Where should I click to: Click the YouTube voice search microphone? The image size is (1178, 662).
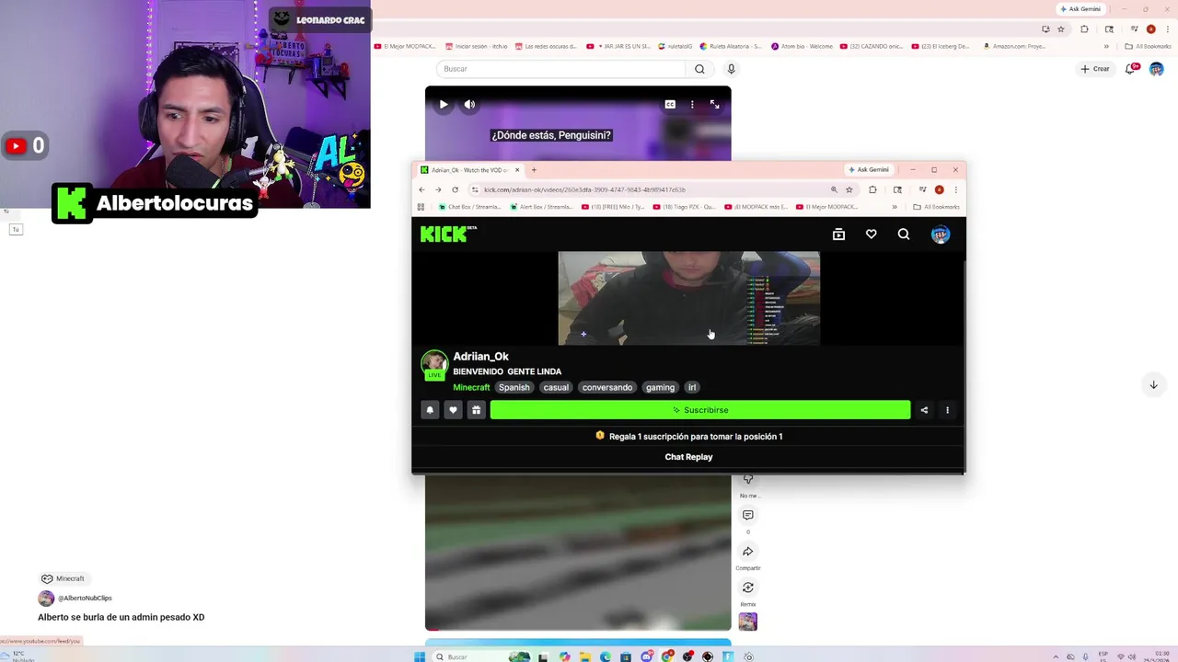click(732, 69)
